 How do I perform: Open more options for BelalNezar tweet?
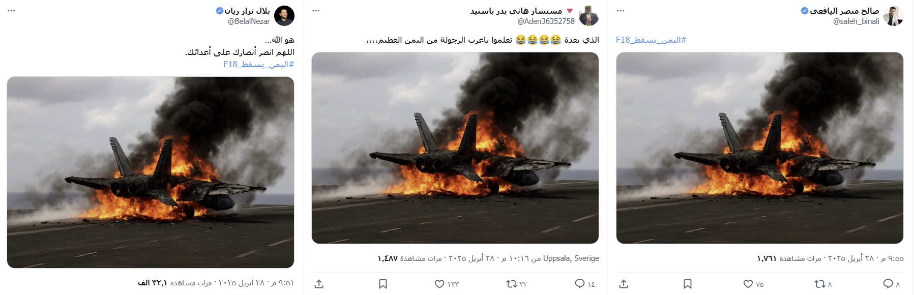(x=11, y=11)
